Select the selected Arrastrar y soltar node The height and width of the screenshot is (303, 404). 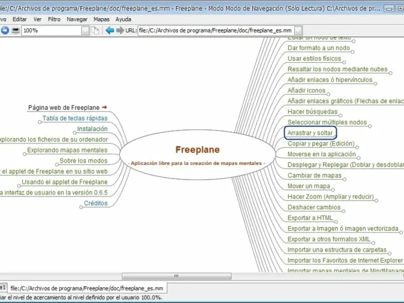click(310, 133)
